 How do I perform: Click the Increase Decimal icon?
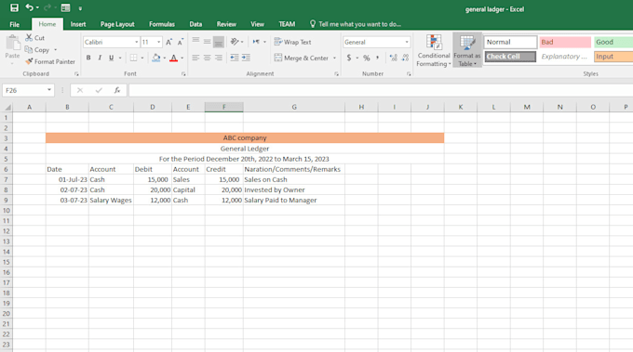[x=394, y=58]
